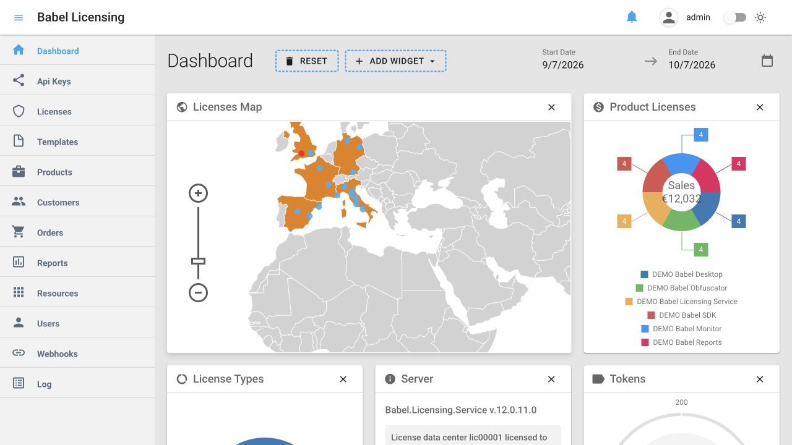Click the Reset button
792x445 pixels.
point(307,61)
